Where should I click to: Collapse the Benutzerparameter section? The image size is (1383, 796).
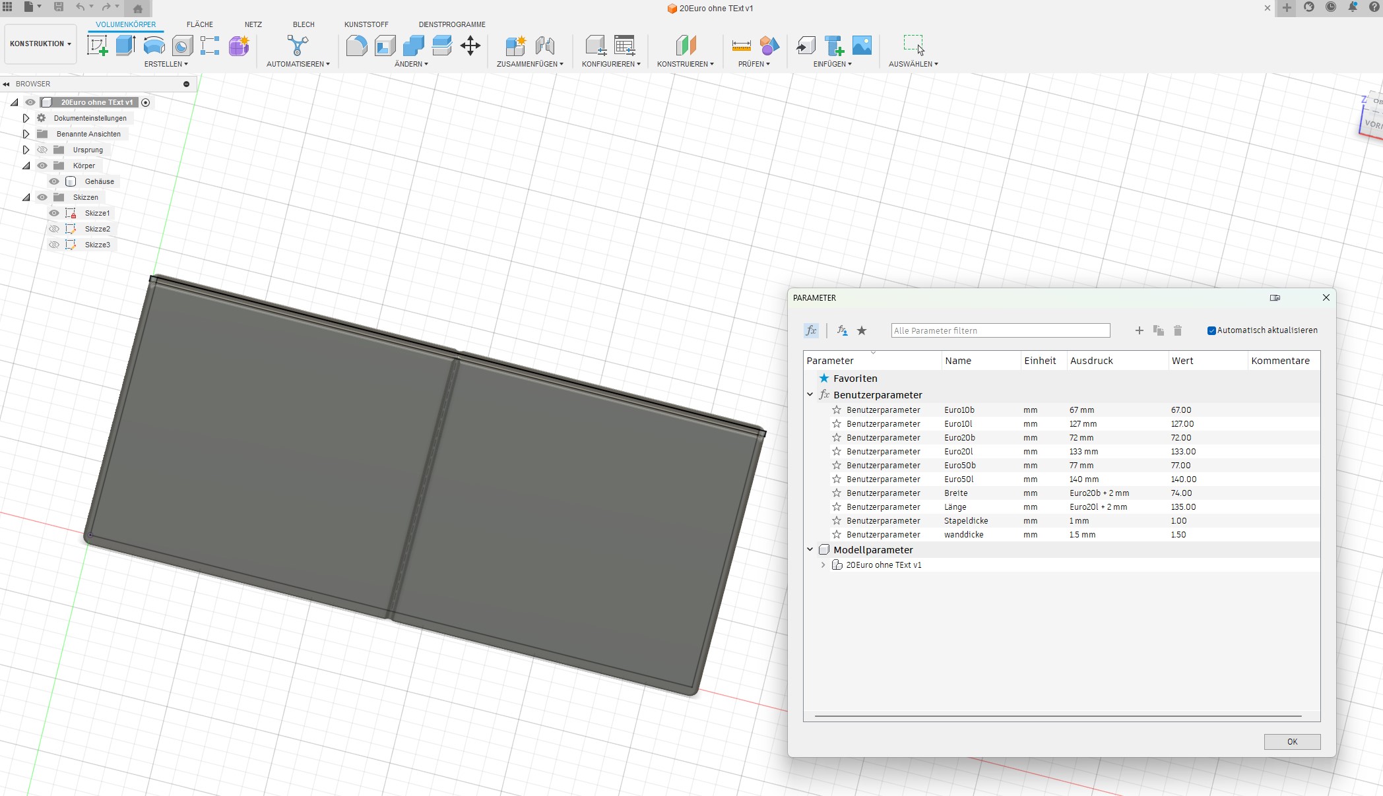(x=810, y=394)
